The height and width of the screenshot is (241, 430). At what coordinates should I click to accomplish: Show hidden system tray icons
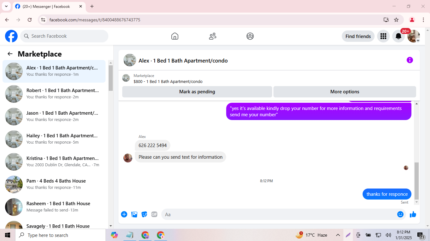338,235
